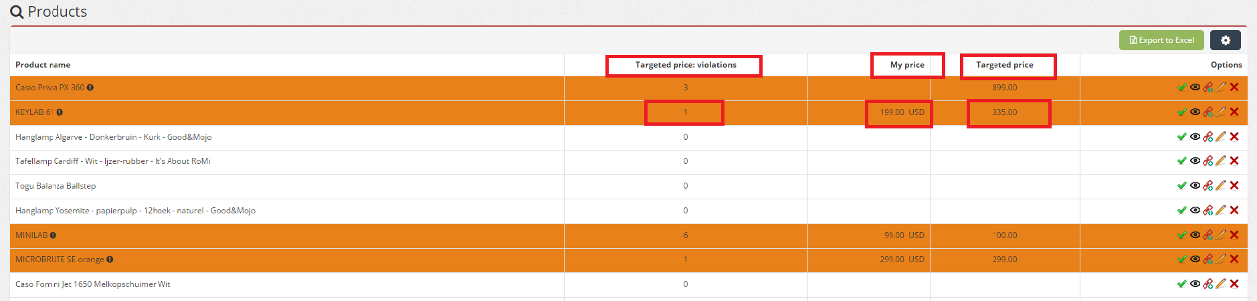Edit the Casio Priva PX 360 product

pos(1221,87)
